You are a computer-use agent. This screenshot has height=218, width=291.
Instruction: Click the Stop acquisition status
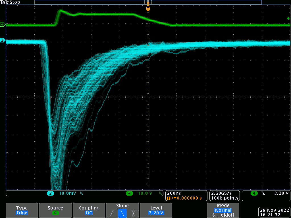pos(15,2)
